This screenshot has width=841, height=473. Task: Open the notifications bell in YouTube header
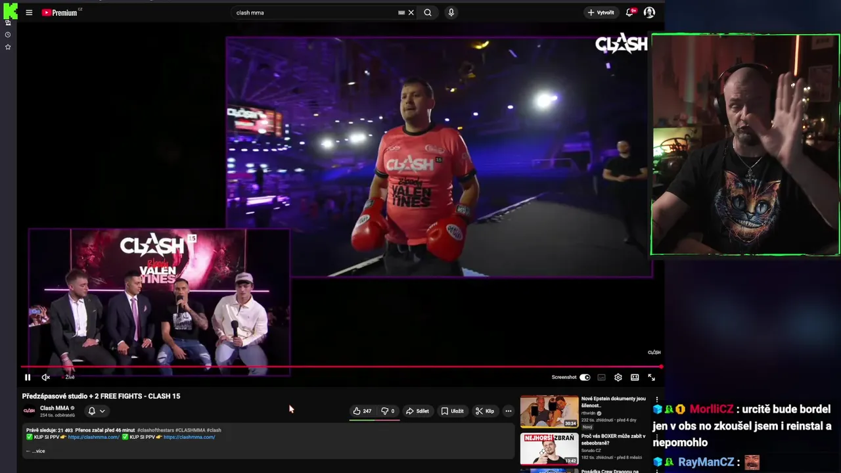629,12
